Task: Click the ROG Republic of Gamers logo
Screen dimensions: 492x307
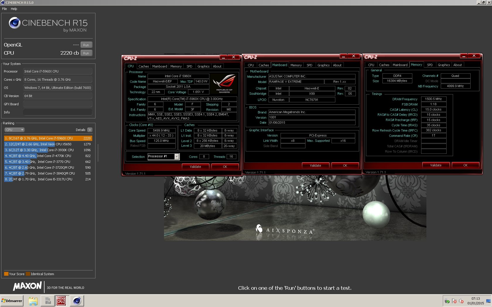Action: point(224,84)
